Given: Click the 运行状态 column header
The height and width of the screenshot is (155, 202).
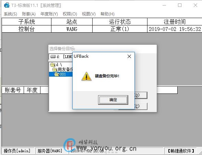Looking at the screenshot, I should pyautogui.click(x=120, y=22).
